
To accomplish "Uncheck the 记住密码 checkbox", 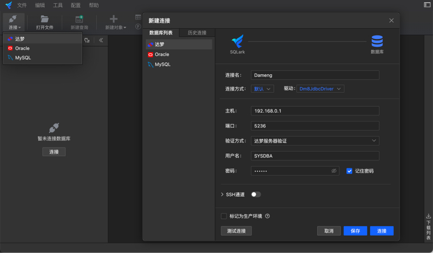I will [x=349, y=171].
